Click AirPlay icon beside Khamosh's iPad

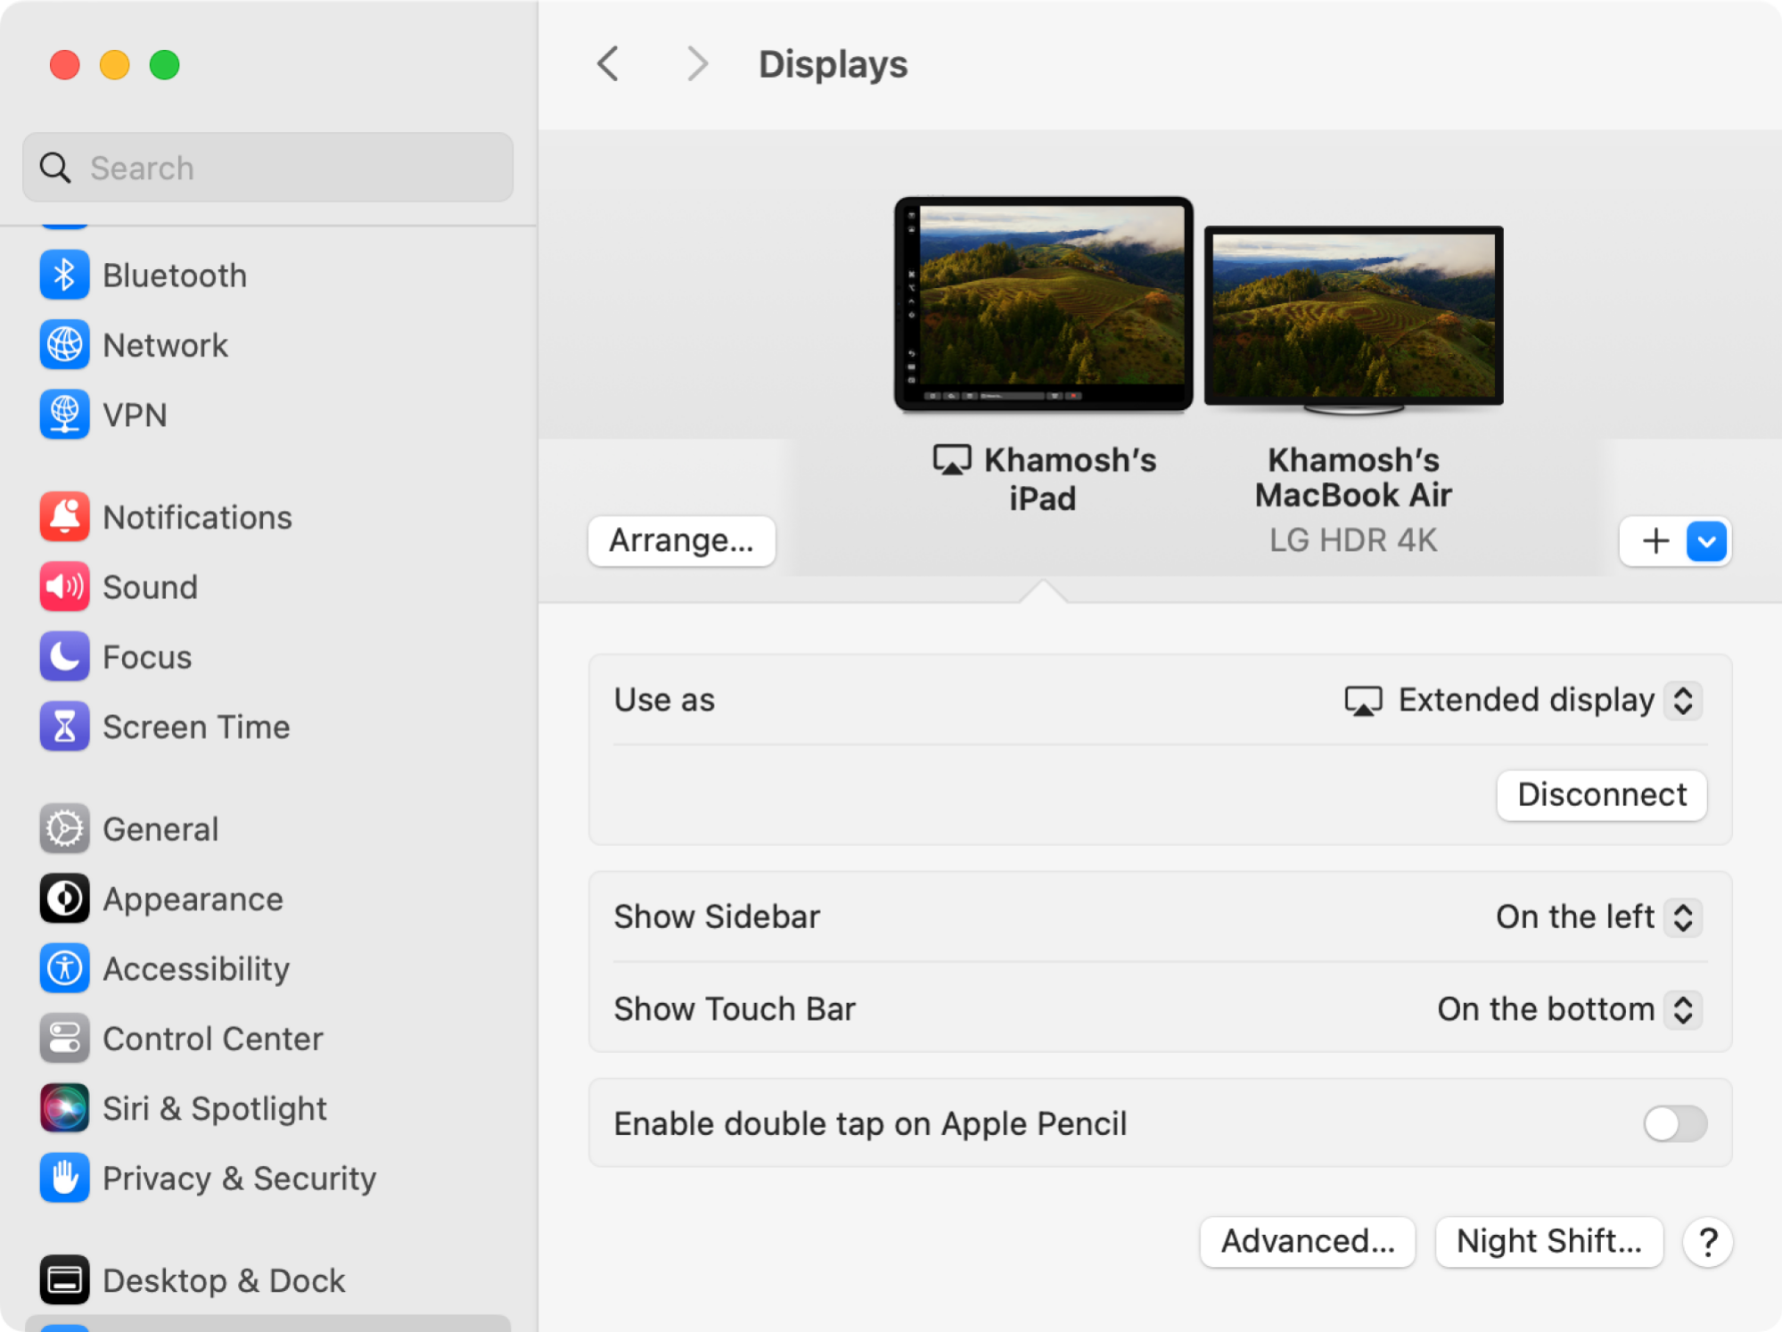[x=952, y=460]
